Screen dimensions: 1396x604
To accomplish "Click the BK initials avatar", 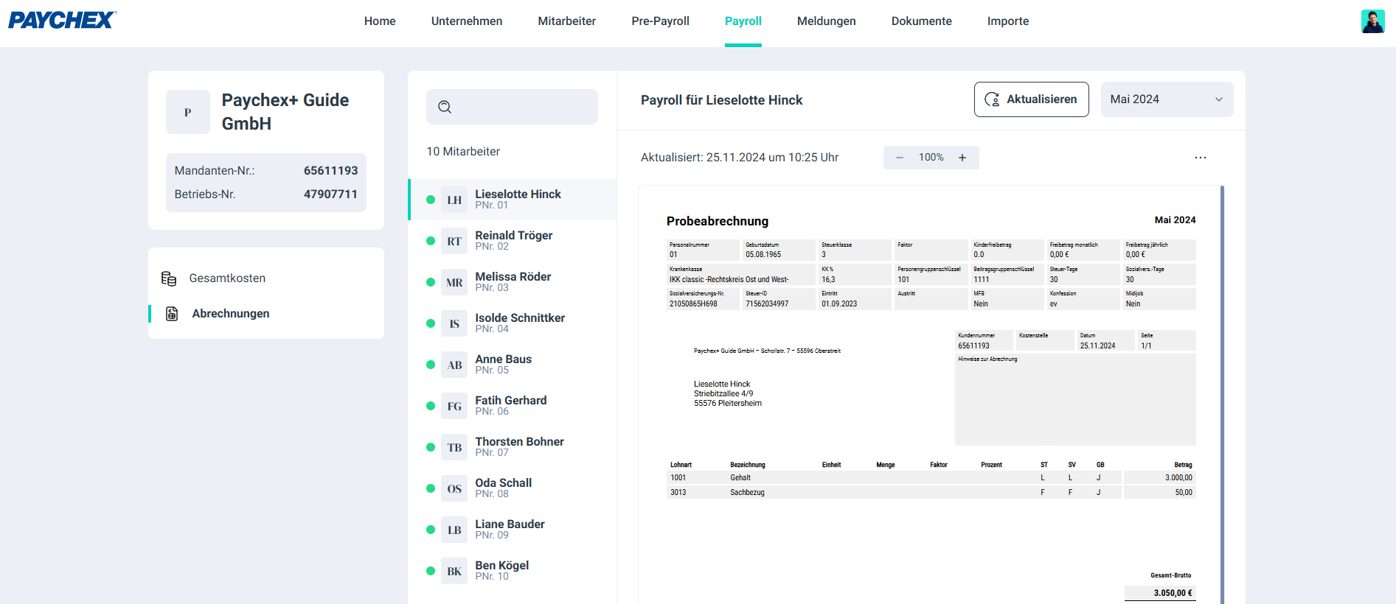I will click(454, 571).
